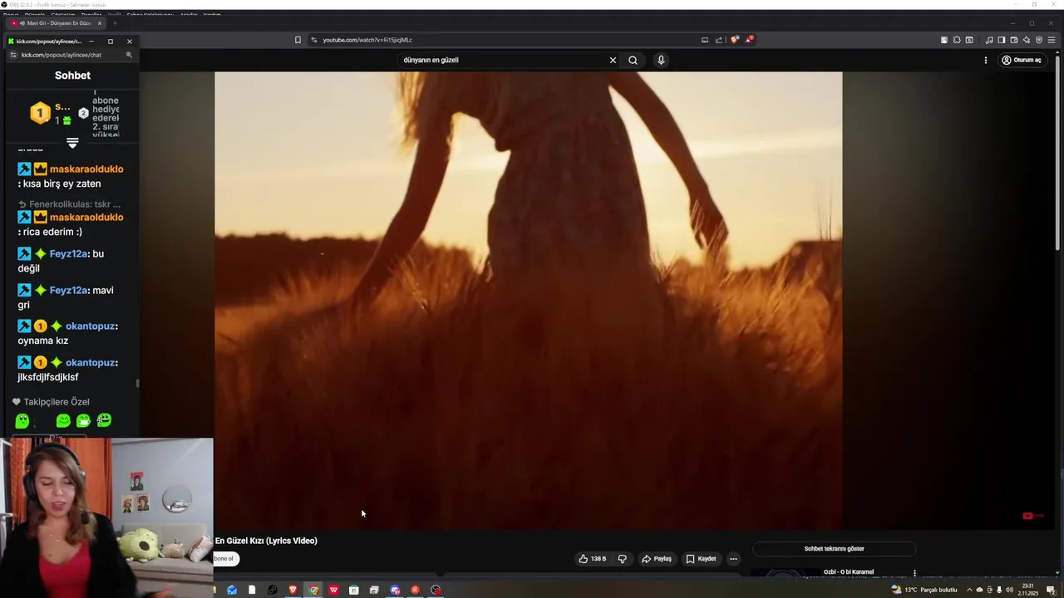Click the first green Kick emote
1064x598 pixels.
pos(22,421)
